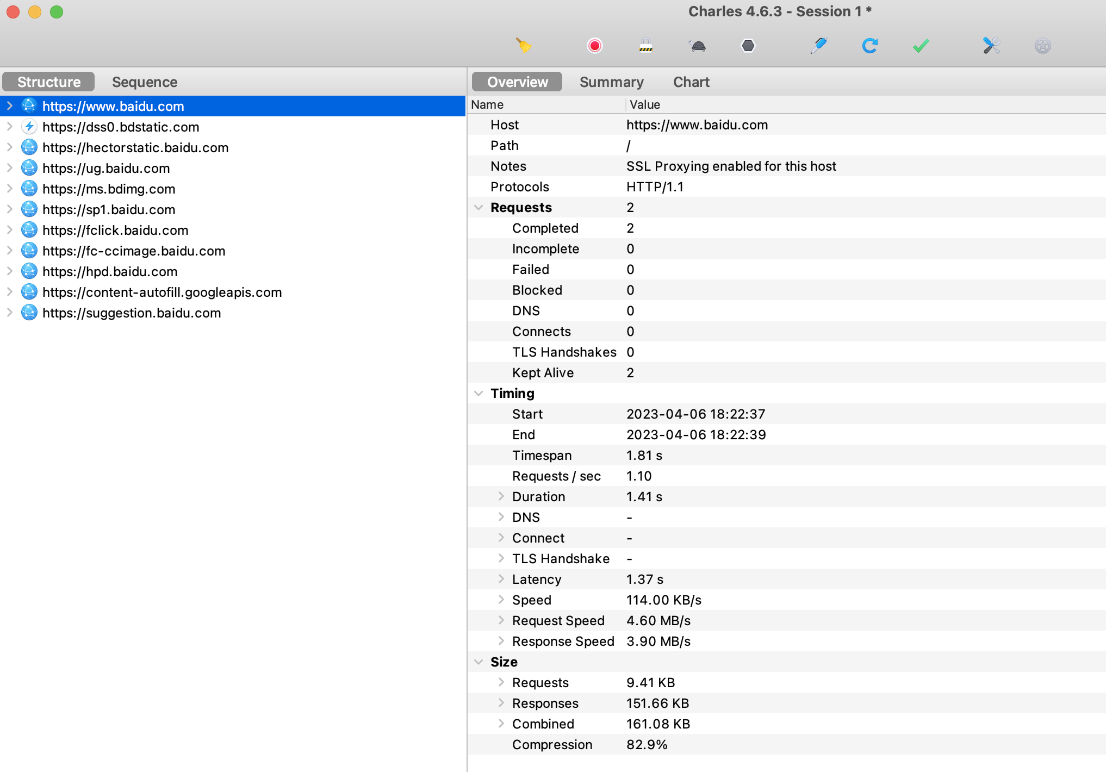Expand the Responses size row

point(501,703)
